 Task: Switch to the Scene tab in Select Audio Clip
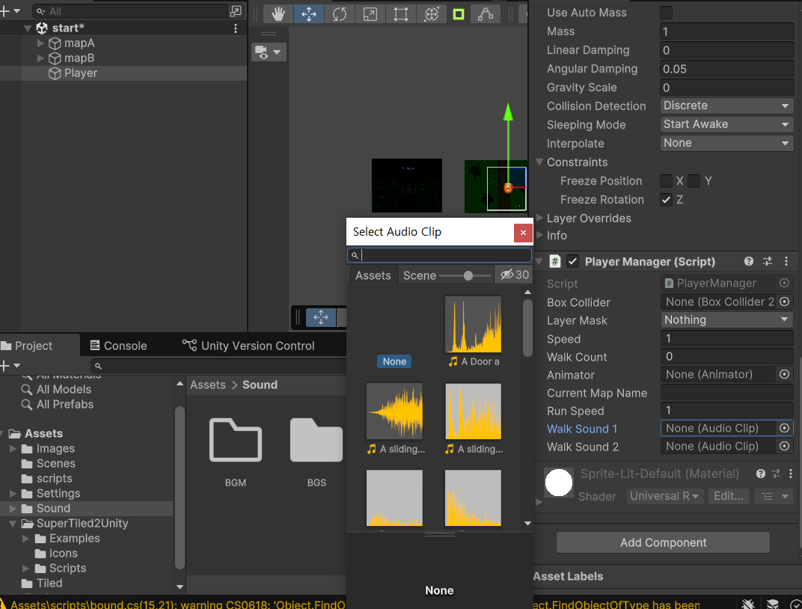coord(420,275)
